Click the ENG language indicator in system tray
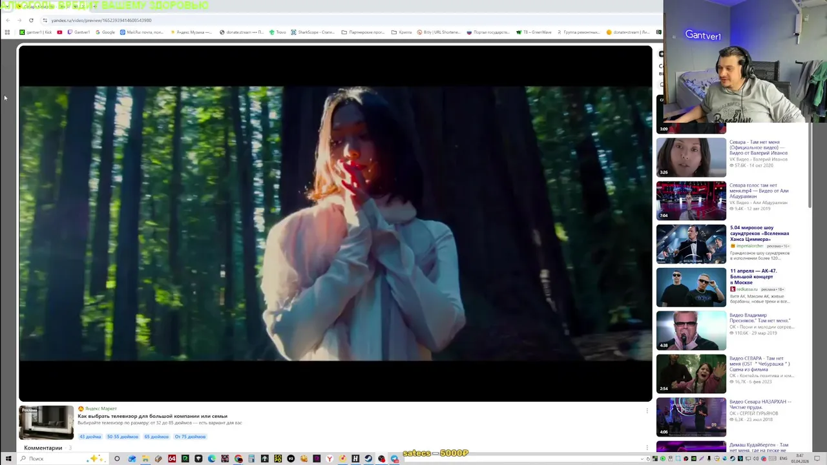Image resolution: width=827 pixels, height=465 pixels. pyautogui.click(x=783, y=459)
